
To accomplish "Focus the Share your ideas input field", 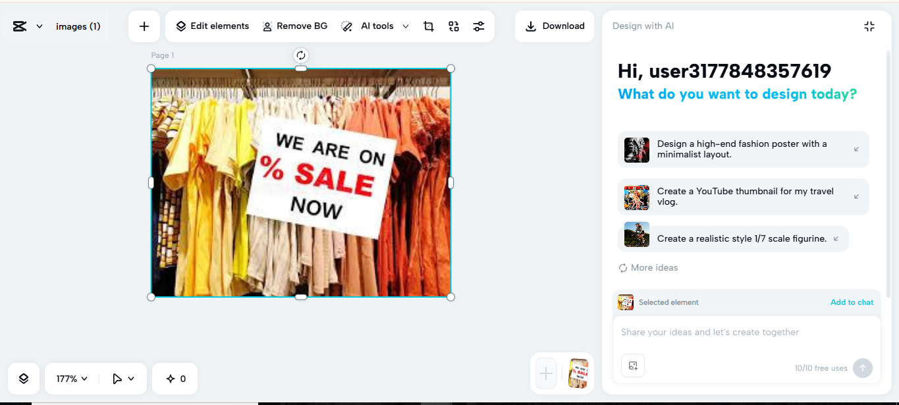I will [746, 333].
